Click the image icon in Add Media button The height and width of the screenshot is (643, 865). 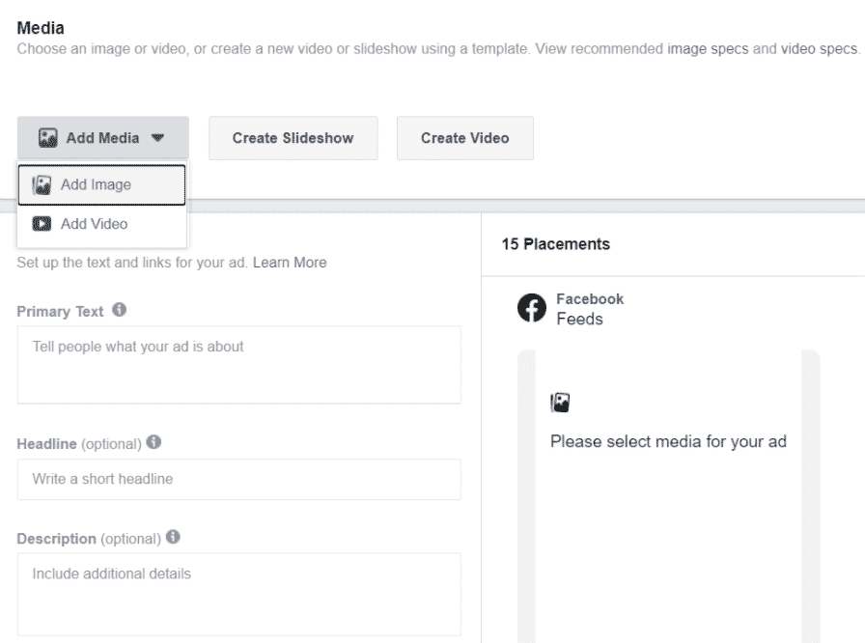[48, 138]
